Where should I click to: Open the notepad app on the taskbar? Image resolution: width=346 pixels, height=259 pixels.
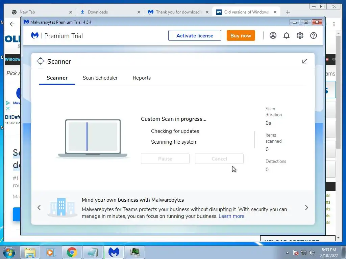click(x=93, y=252)
